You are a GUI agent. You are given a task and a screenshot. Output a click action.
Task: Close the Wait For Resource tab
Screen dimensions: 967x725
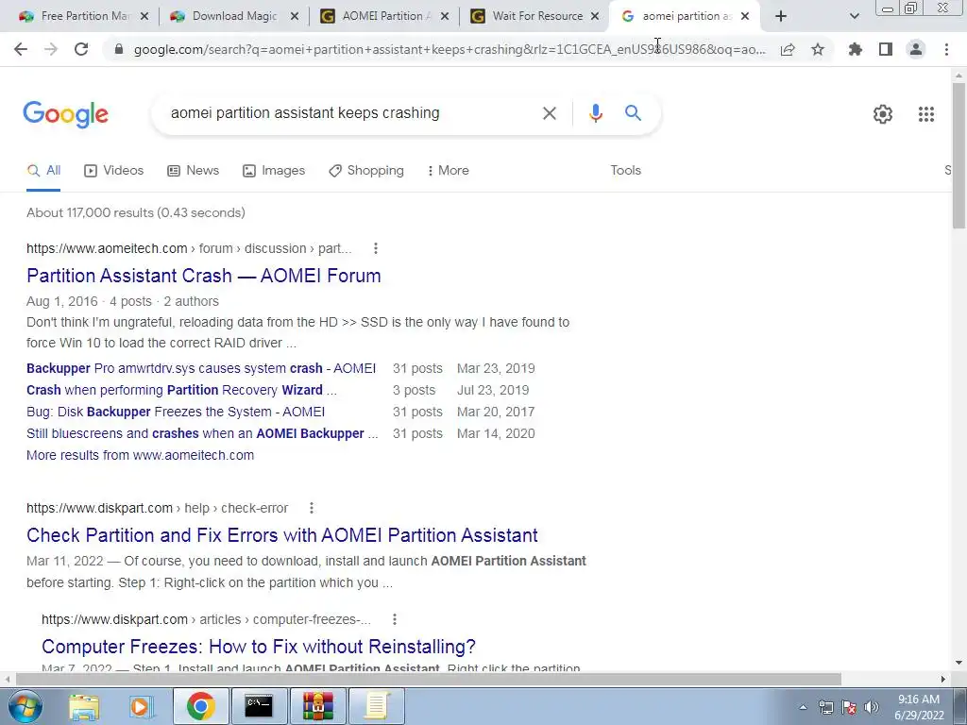tap(595, 16)
